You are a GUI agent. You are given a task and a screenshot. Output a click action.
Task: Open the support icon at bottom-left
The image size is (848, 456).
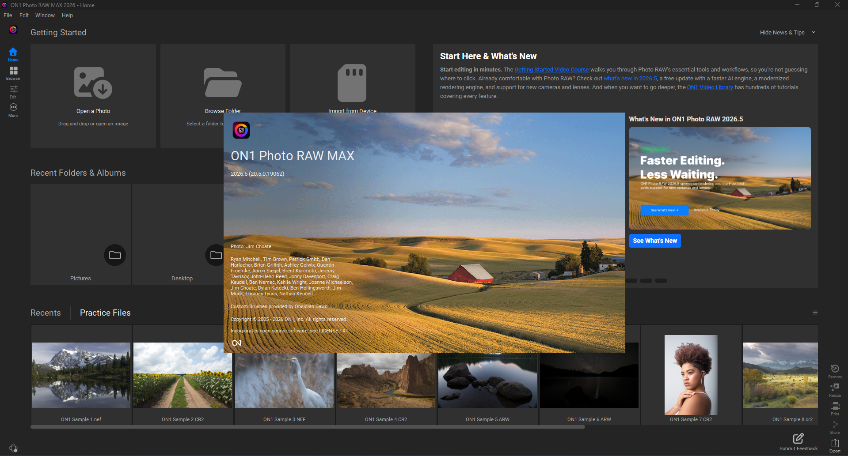coord(13,448)
